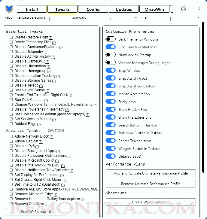Open the (?) help for Disable Telemetry

click(x=45, y=52)
